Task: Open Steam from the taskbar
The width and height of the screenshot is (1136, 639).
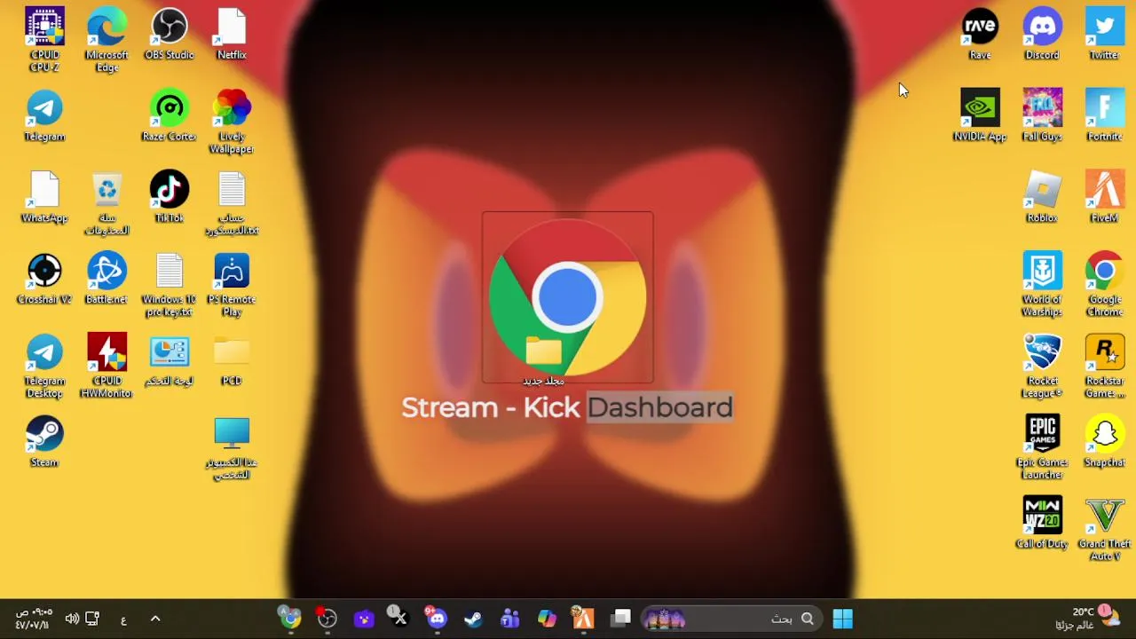Action: (x=472, y=619)
